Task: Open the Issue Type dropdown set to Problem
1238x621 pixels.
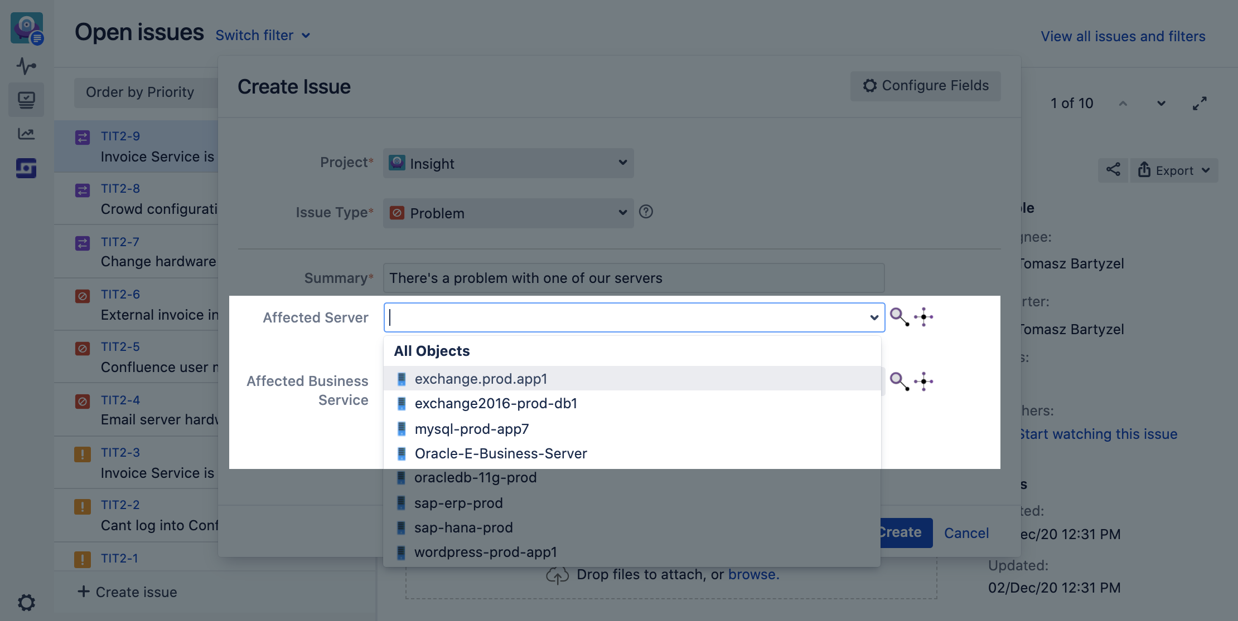Action: (508, 213)
